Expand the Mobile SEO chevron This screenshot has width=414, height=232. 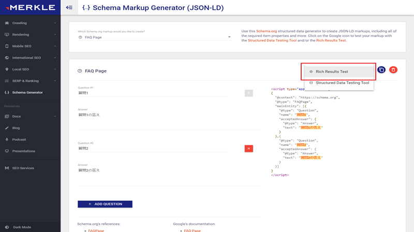coord(55,46)
